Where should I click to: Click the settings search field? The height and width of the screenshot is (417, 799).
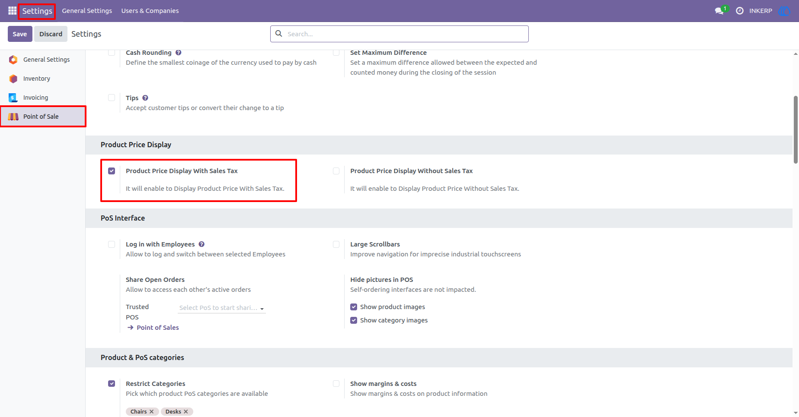click(x=399, y=34)
